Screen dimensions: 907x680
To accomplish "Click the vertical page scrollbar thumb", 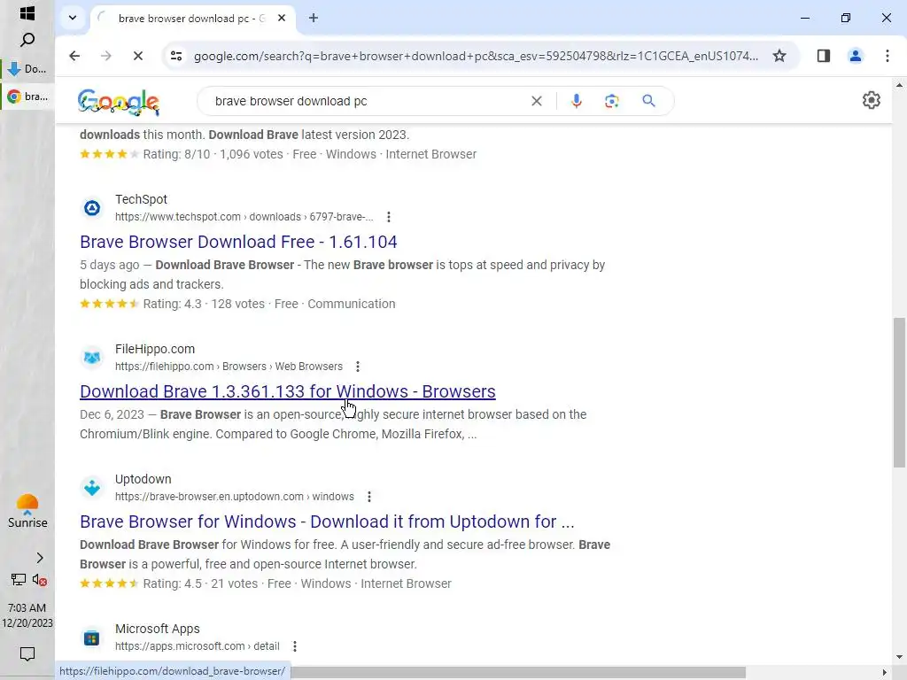I will (899, 392).
